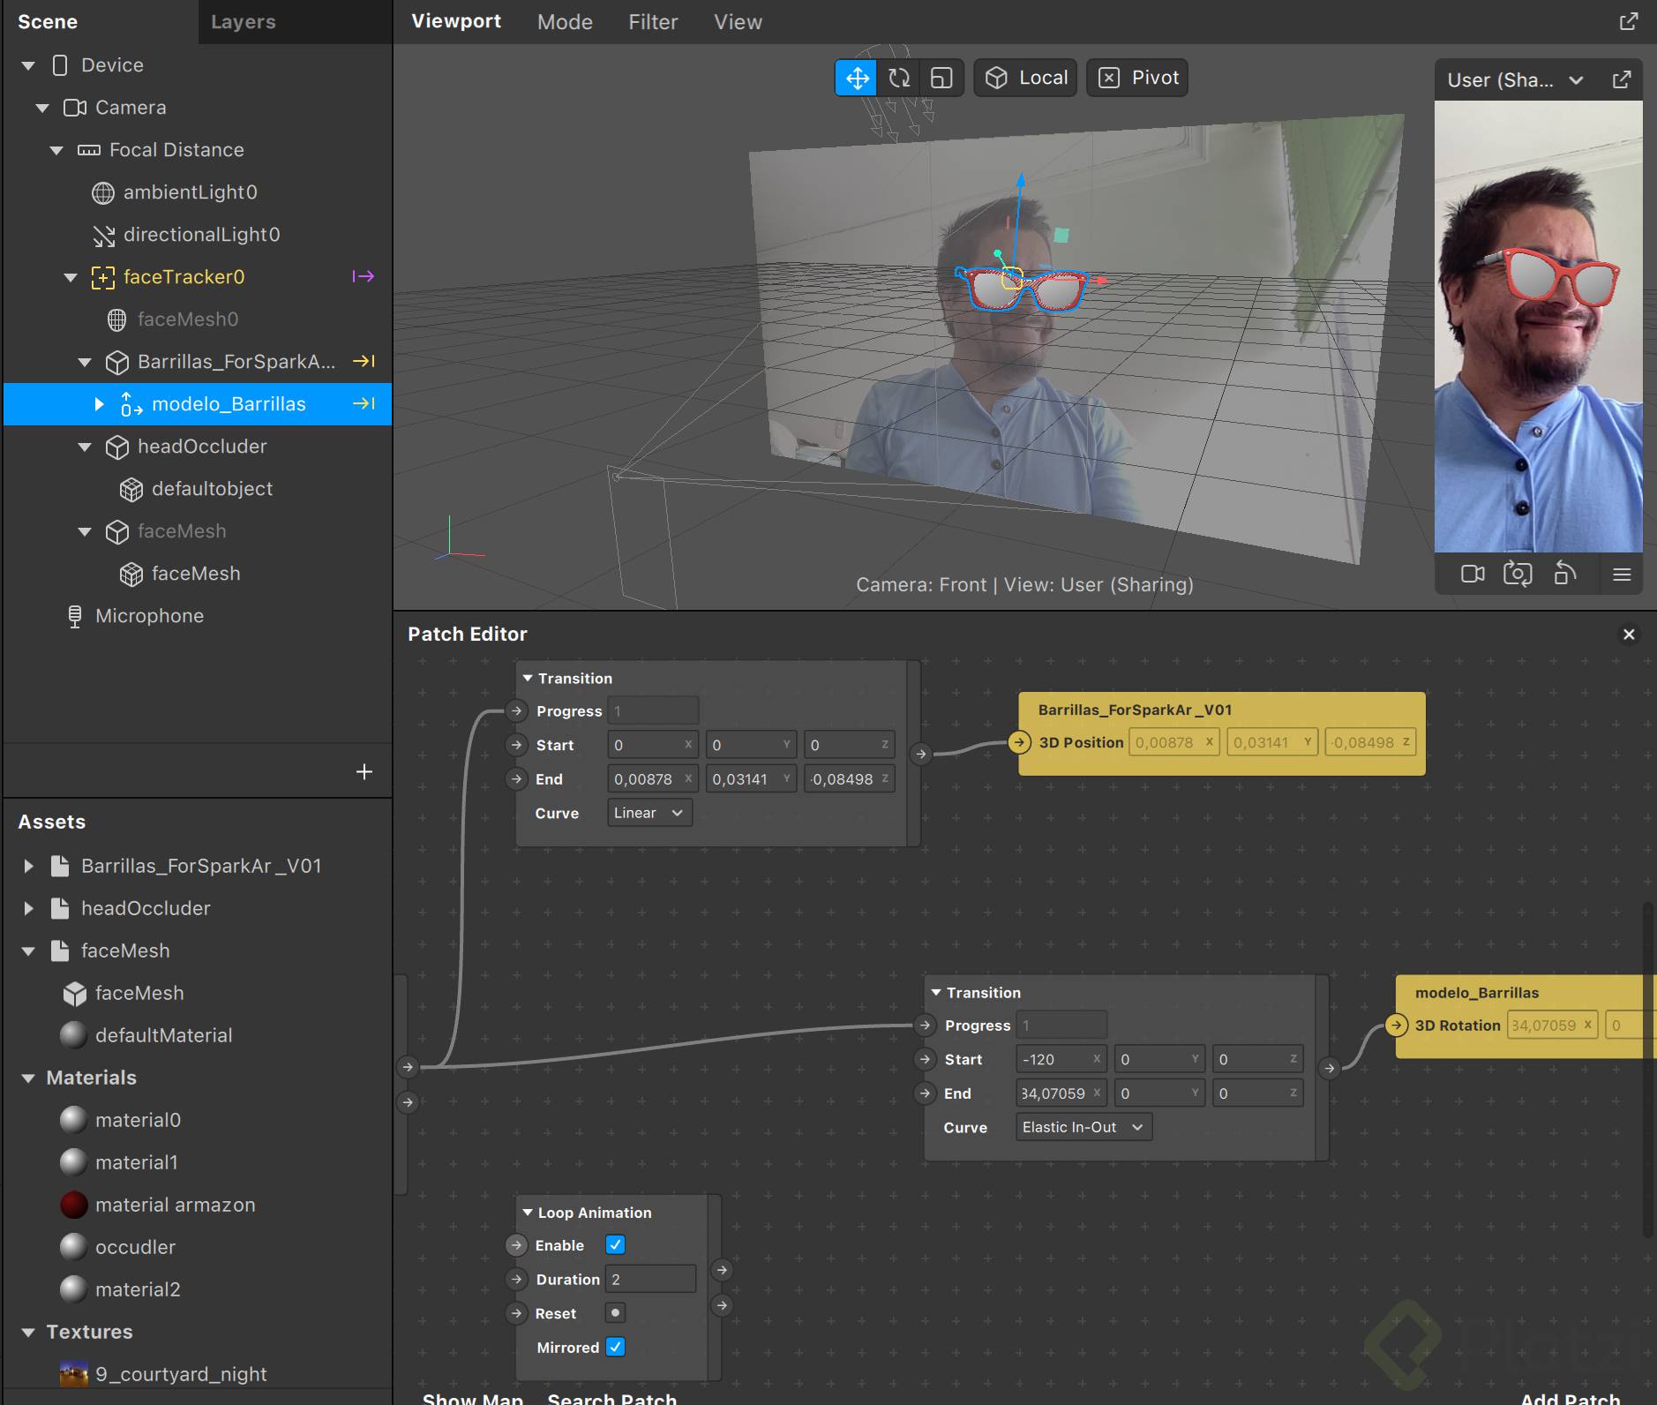Open the Elastic In-Out curve dropdown

[1083, 1127]
